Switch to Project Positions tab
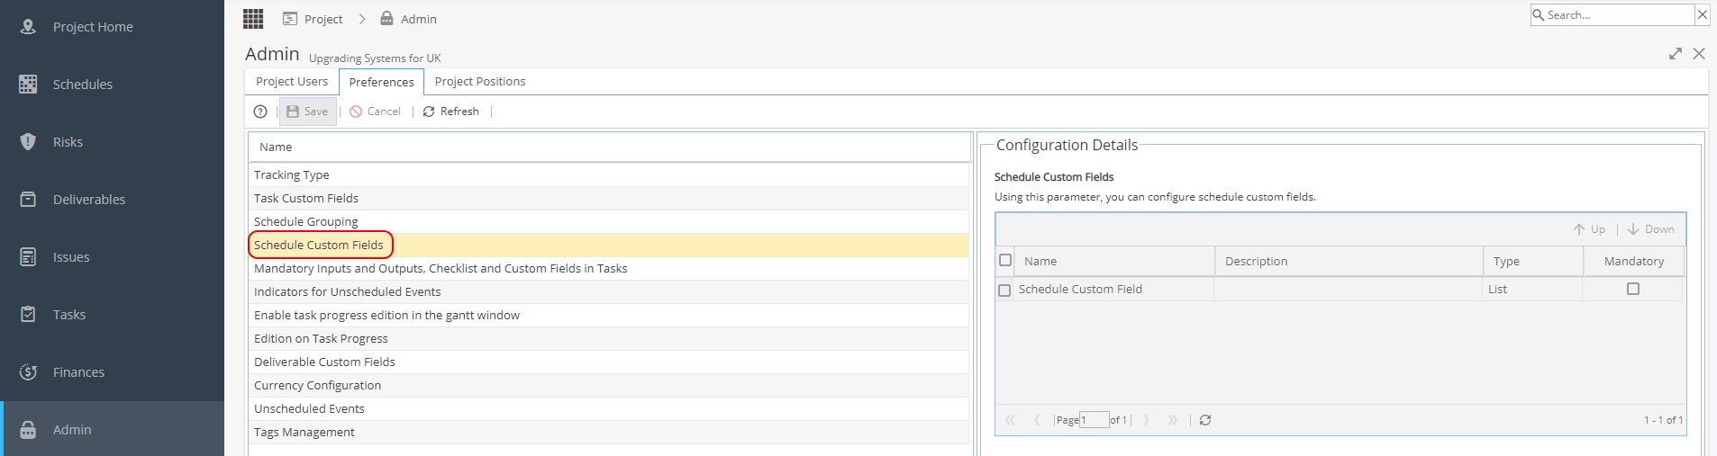Screen dimensions: 1717x456 [x=480, y=81]
